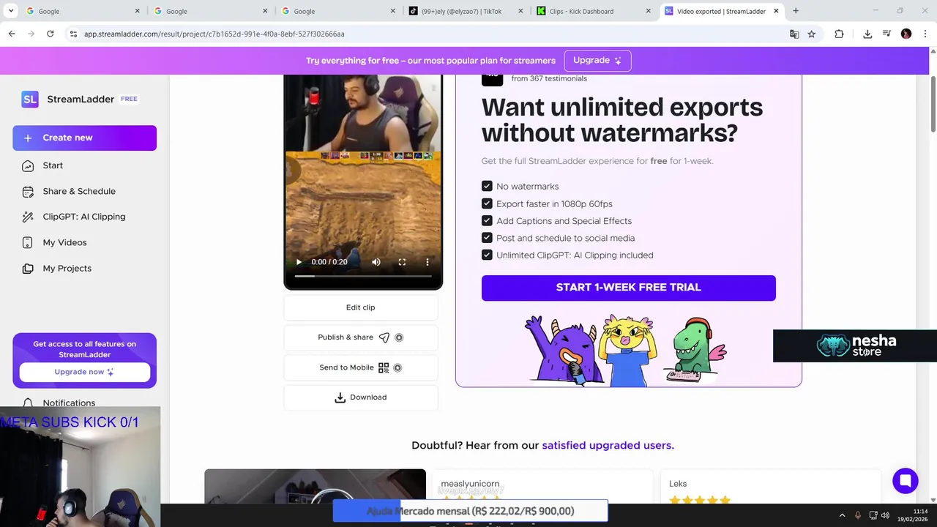Click Upgrade now in the sidebar card
This screenshot has width=937, height=527.
[x=84, y=372]
